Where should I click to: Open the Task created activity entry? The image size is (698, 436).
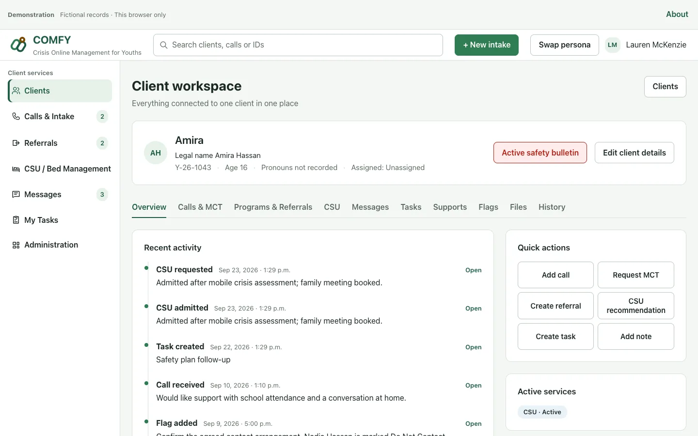point(474,347)
